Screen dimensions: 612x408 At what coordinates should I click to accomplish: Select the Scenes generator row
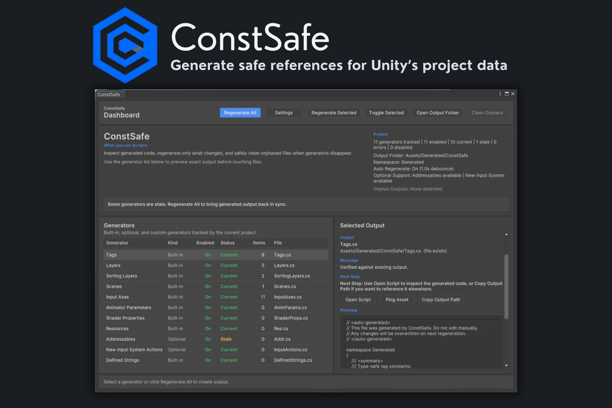coord(216,286)
